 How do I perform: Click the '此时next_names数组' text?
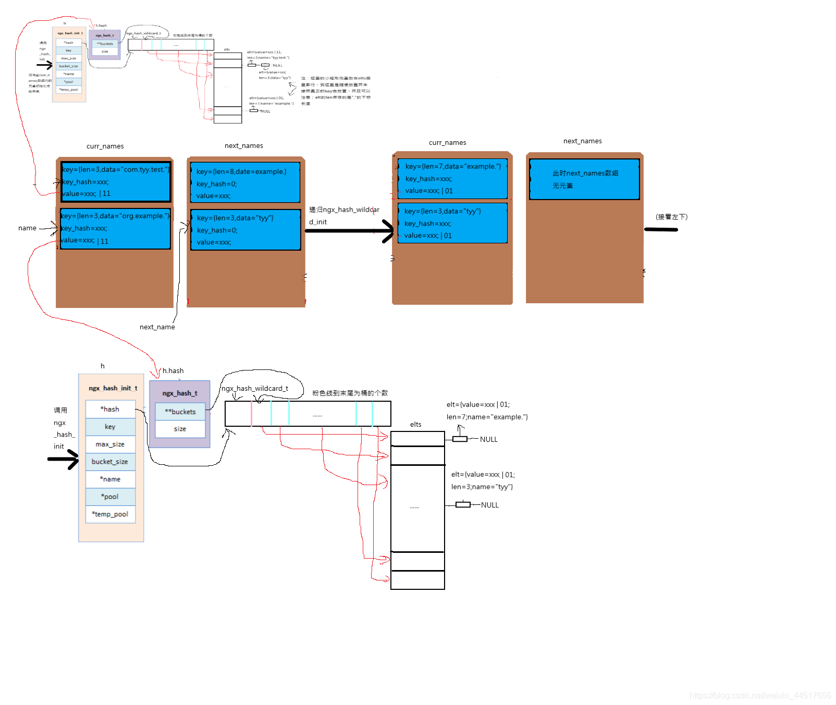585,173
